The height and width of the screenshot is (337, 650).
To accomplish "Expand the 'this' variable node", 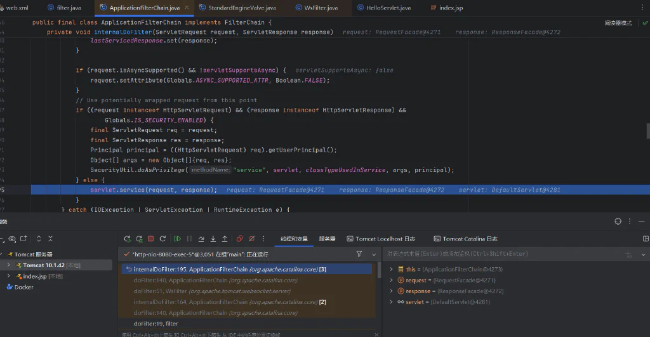I will click(x=391, y=270).
